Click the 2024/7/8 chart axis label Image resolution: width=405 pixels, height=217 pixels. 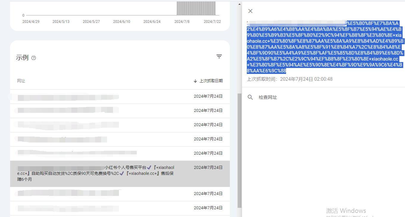[182, 22]
